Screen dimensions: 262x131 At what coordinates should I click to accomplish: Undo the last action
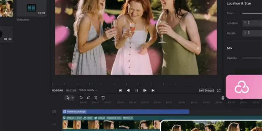(x=81, y=98)
